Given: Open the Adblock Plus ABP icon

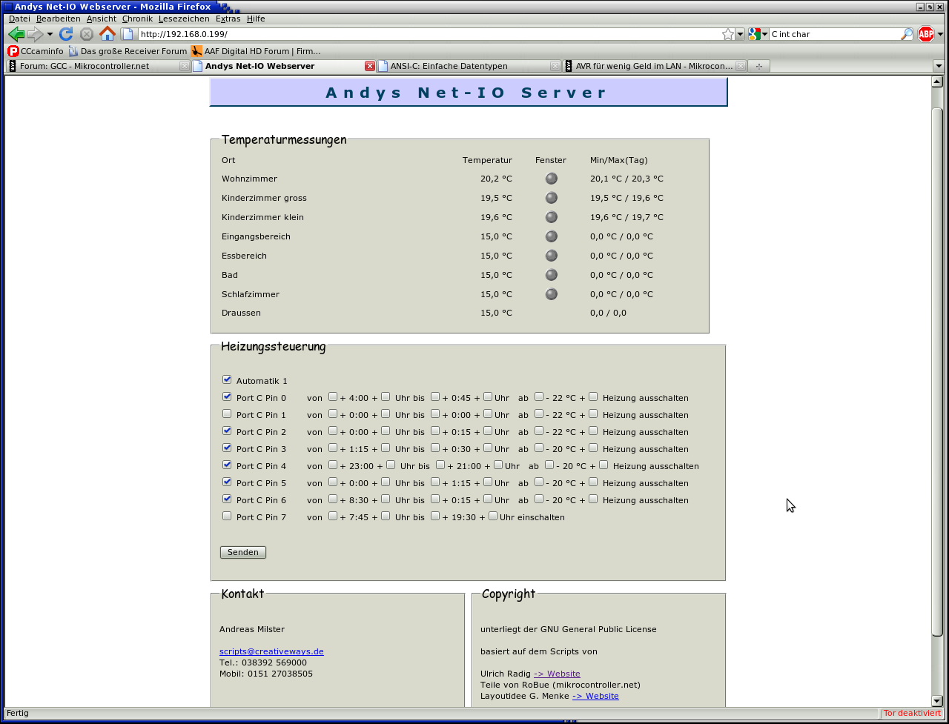Looking at the screenshot, I should (x=926, y=34).
